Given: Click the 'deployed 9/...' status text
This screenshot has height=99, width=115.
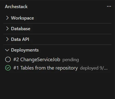Looking at the screenshot, I should click(x=94, y=68).
